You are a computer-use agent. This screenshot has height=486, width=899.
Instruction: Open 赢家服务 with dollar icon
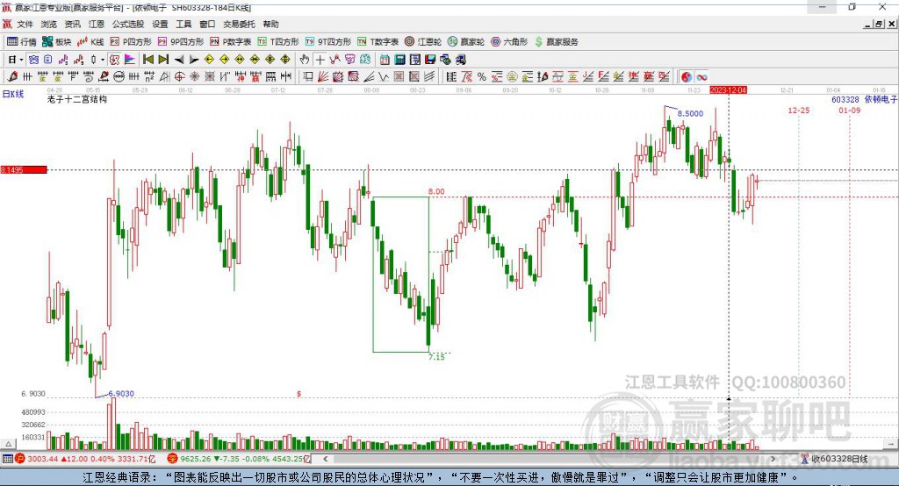(x=556, y=42)
